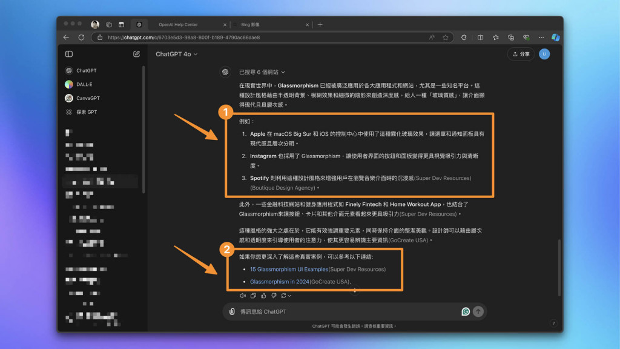Click the site lock icon in address bar
Viewport: 620px width, 349px height.
click(100, 37)
